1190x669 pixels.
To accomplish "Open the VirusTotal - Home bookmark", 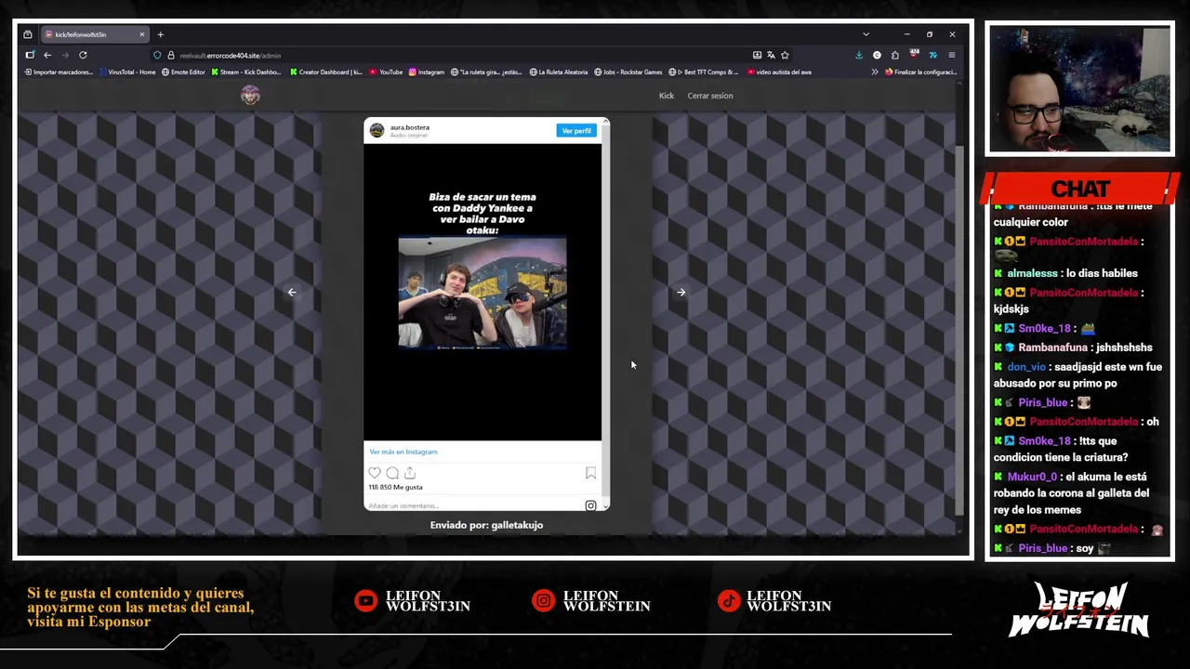I will 127,72.
